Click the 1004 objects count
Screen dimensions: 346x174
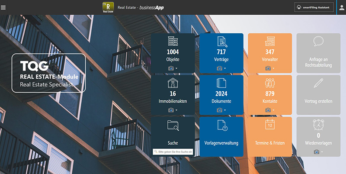(x=173, y=52)
